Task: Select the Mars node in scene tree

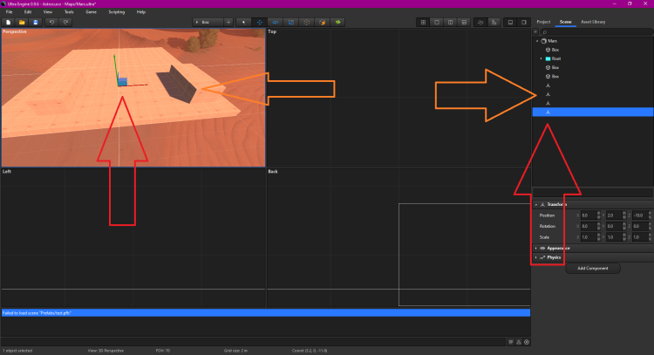Action: (x=555, y=40)
